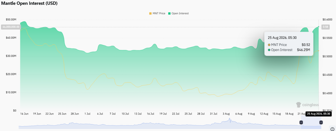The height and width of the screenshot is (131, 336).
Task: Click the 13 Jul x-axis label
Action: tap(138, 114)
